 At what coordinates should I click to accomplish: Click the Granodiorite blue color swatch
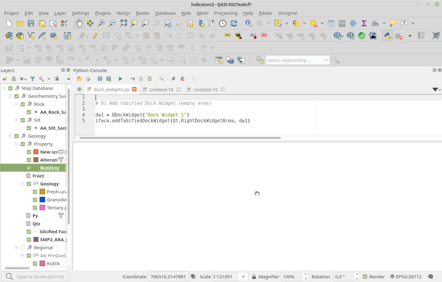(x=42, y=200)
